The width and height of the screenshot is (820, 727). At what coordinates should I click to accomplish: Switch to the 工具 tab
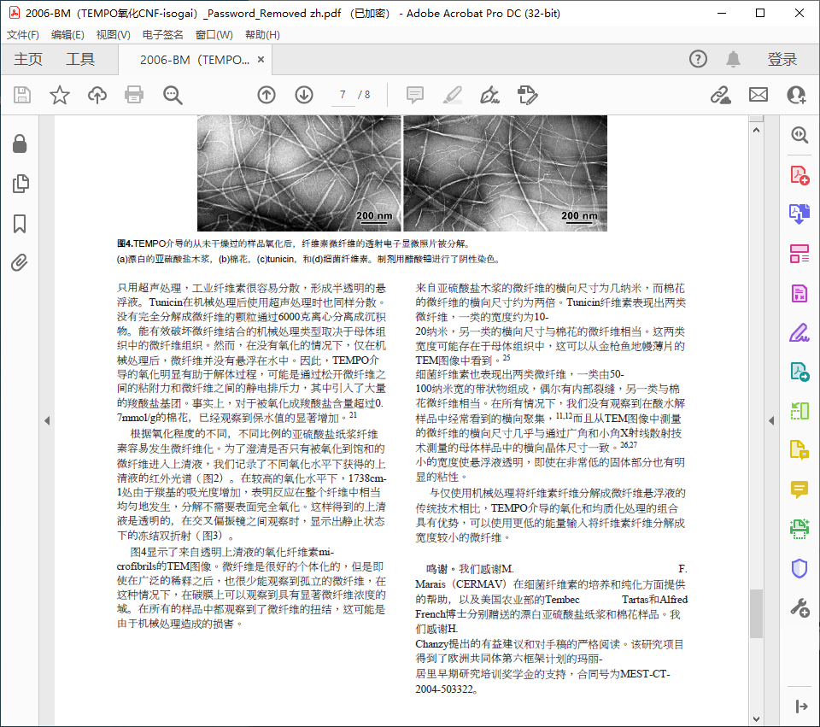[x=80, y=59]
